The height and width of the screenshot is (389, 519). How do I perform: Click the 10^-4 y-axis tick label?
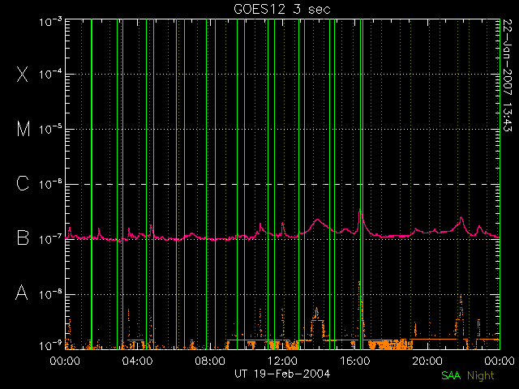(50, 74)
